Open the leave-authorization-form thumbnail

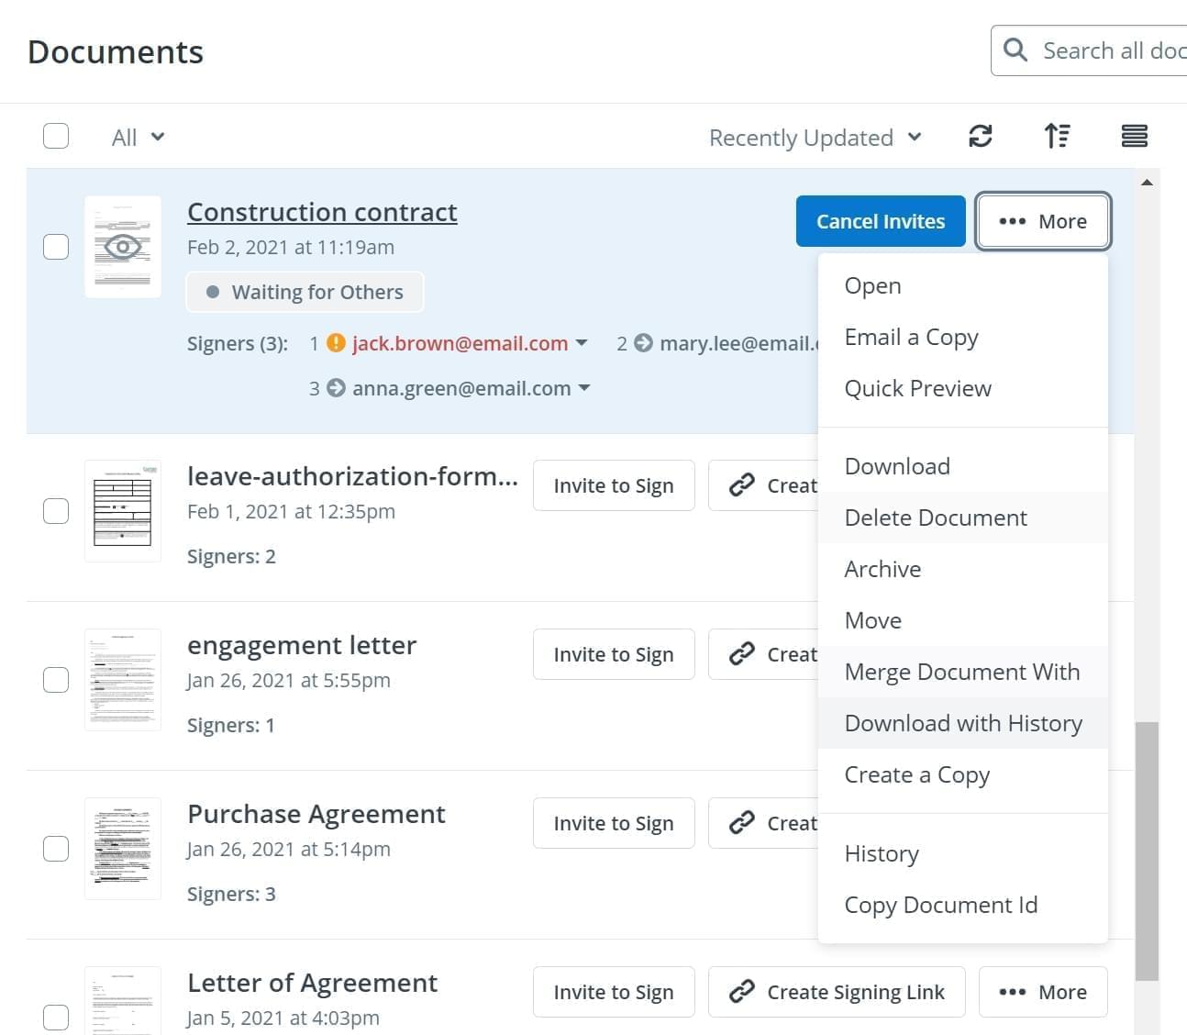click(x=123, y=511)
